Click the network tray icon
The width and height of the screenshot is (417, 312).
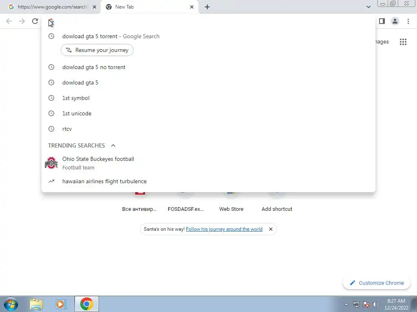point(356,304)
